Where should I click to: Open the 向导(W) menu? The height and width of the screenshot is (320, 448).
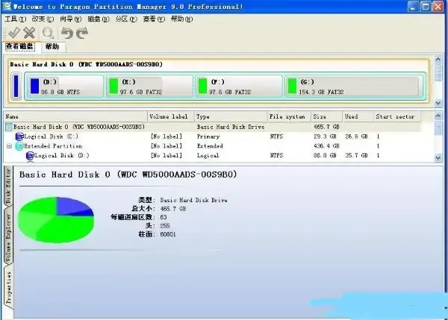click(71, 19)
